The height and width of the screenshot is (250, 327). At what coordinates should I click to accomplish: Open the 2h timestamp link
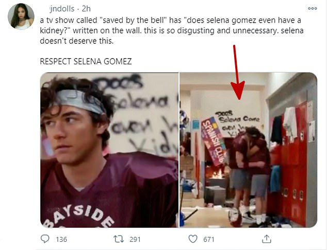[x=86, y=9]
